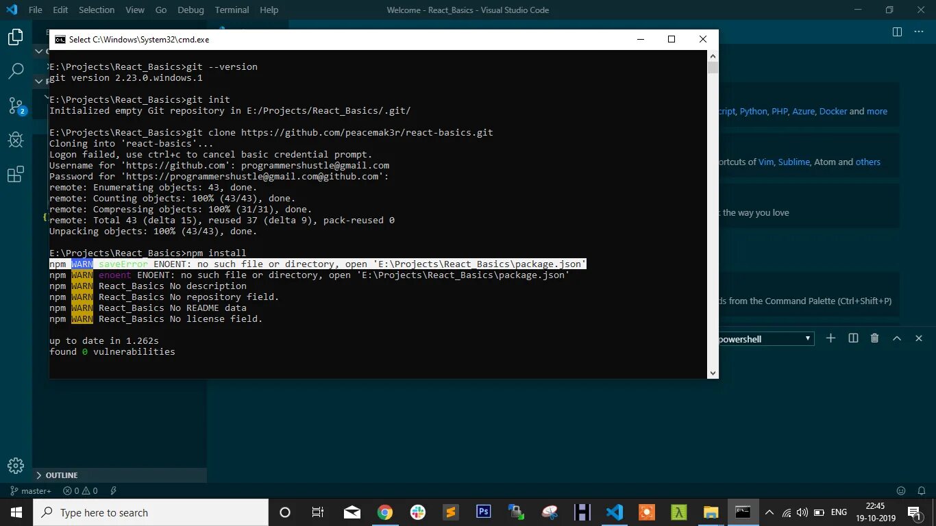Image resolution: width=936 pixels, height=526 pixels.
Task: Expand the OUTLINE section
Action: point(121,475)
